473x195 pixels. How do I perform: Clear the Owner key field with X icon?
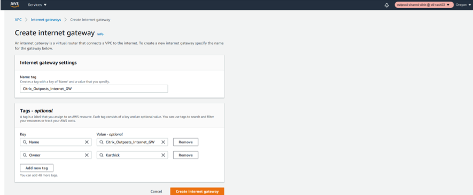[x=87, y=155]
